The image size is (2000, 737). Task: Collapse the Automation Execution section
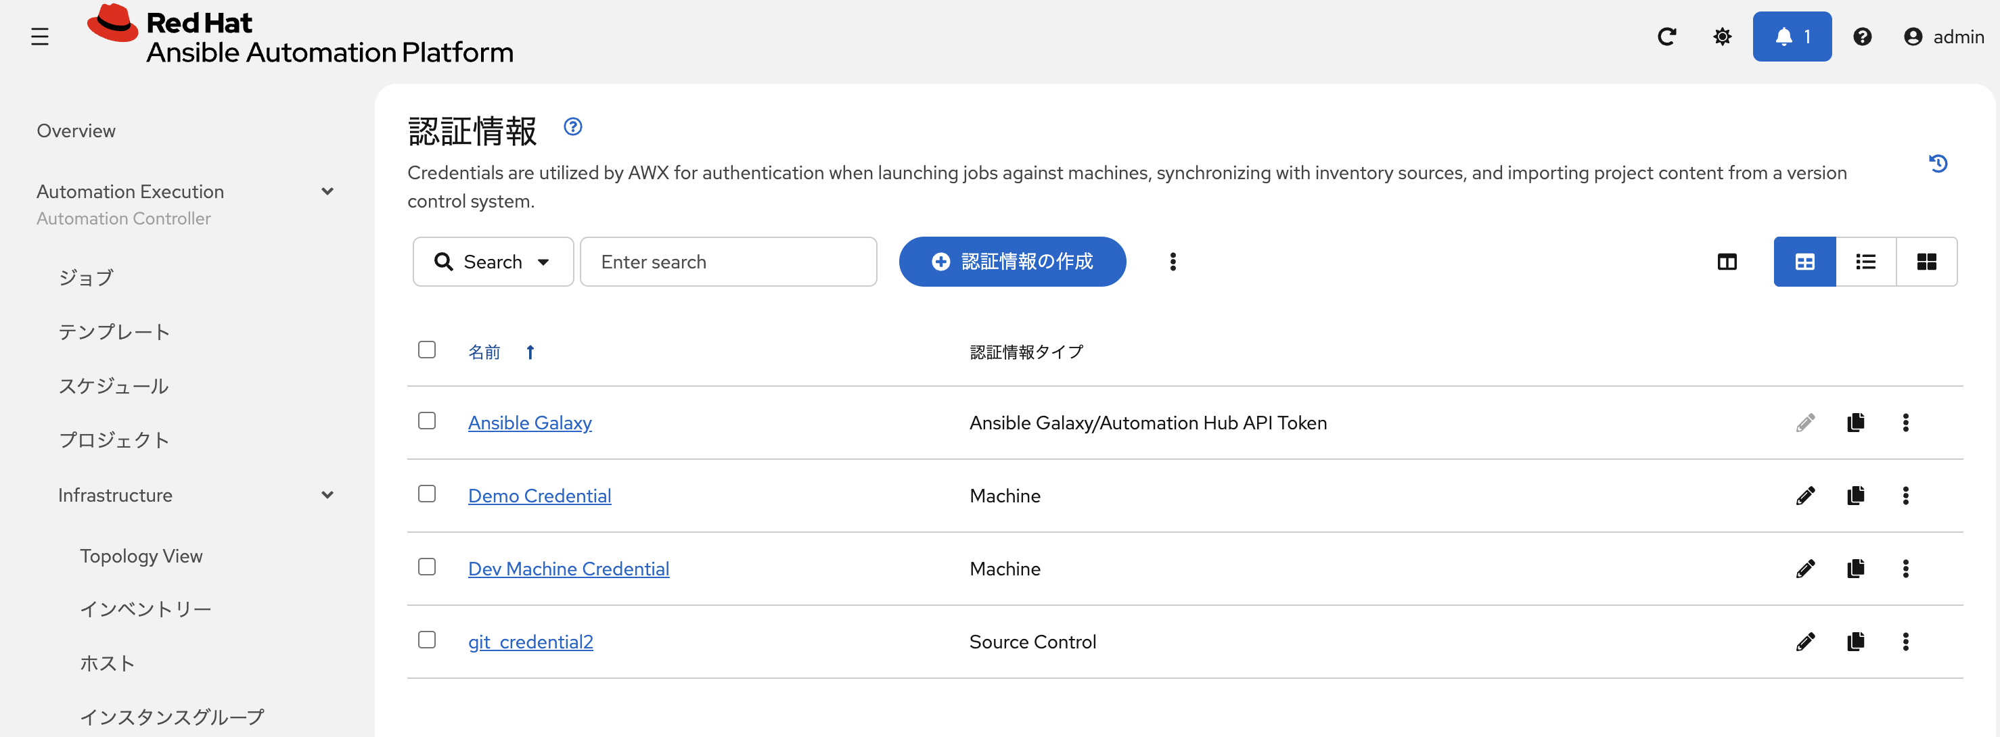[x=327, y=191]
